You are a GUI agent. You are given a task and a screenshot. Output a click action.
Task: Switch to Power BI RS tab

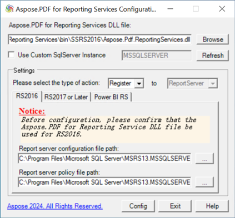coord(111,97)
